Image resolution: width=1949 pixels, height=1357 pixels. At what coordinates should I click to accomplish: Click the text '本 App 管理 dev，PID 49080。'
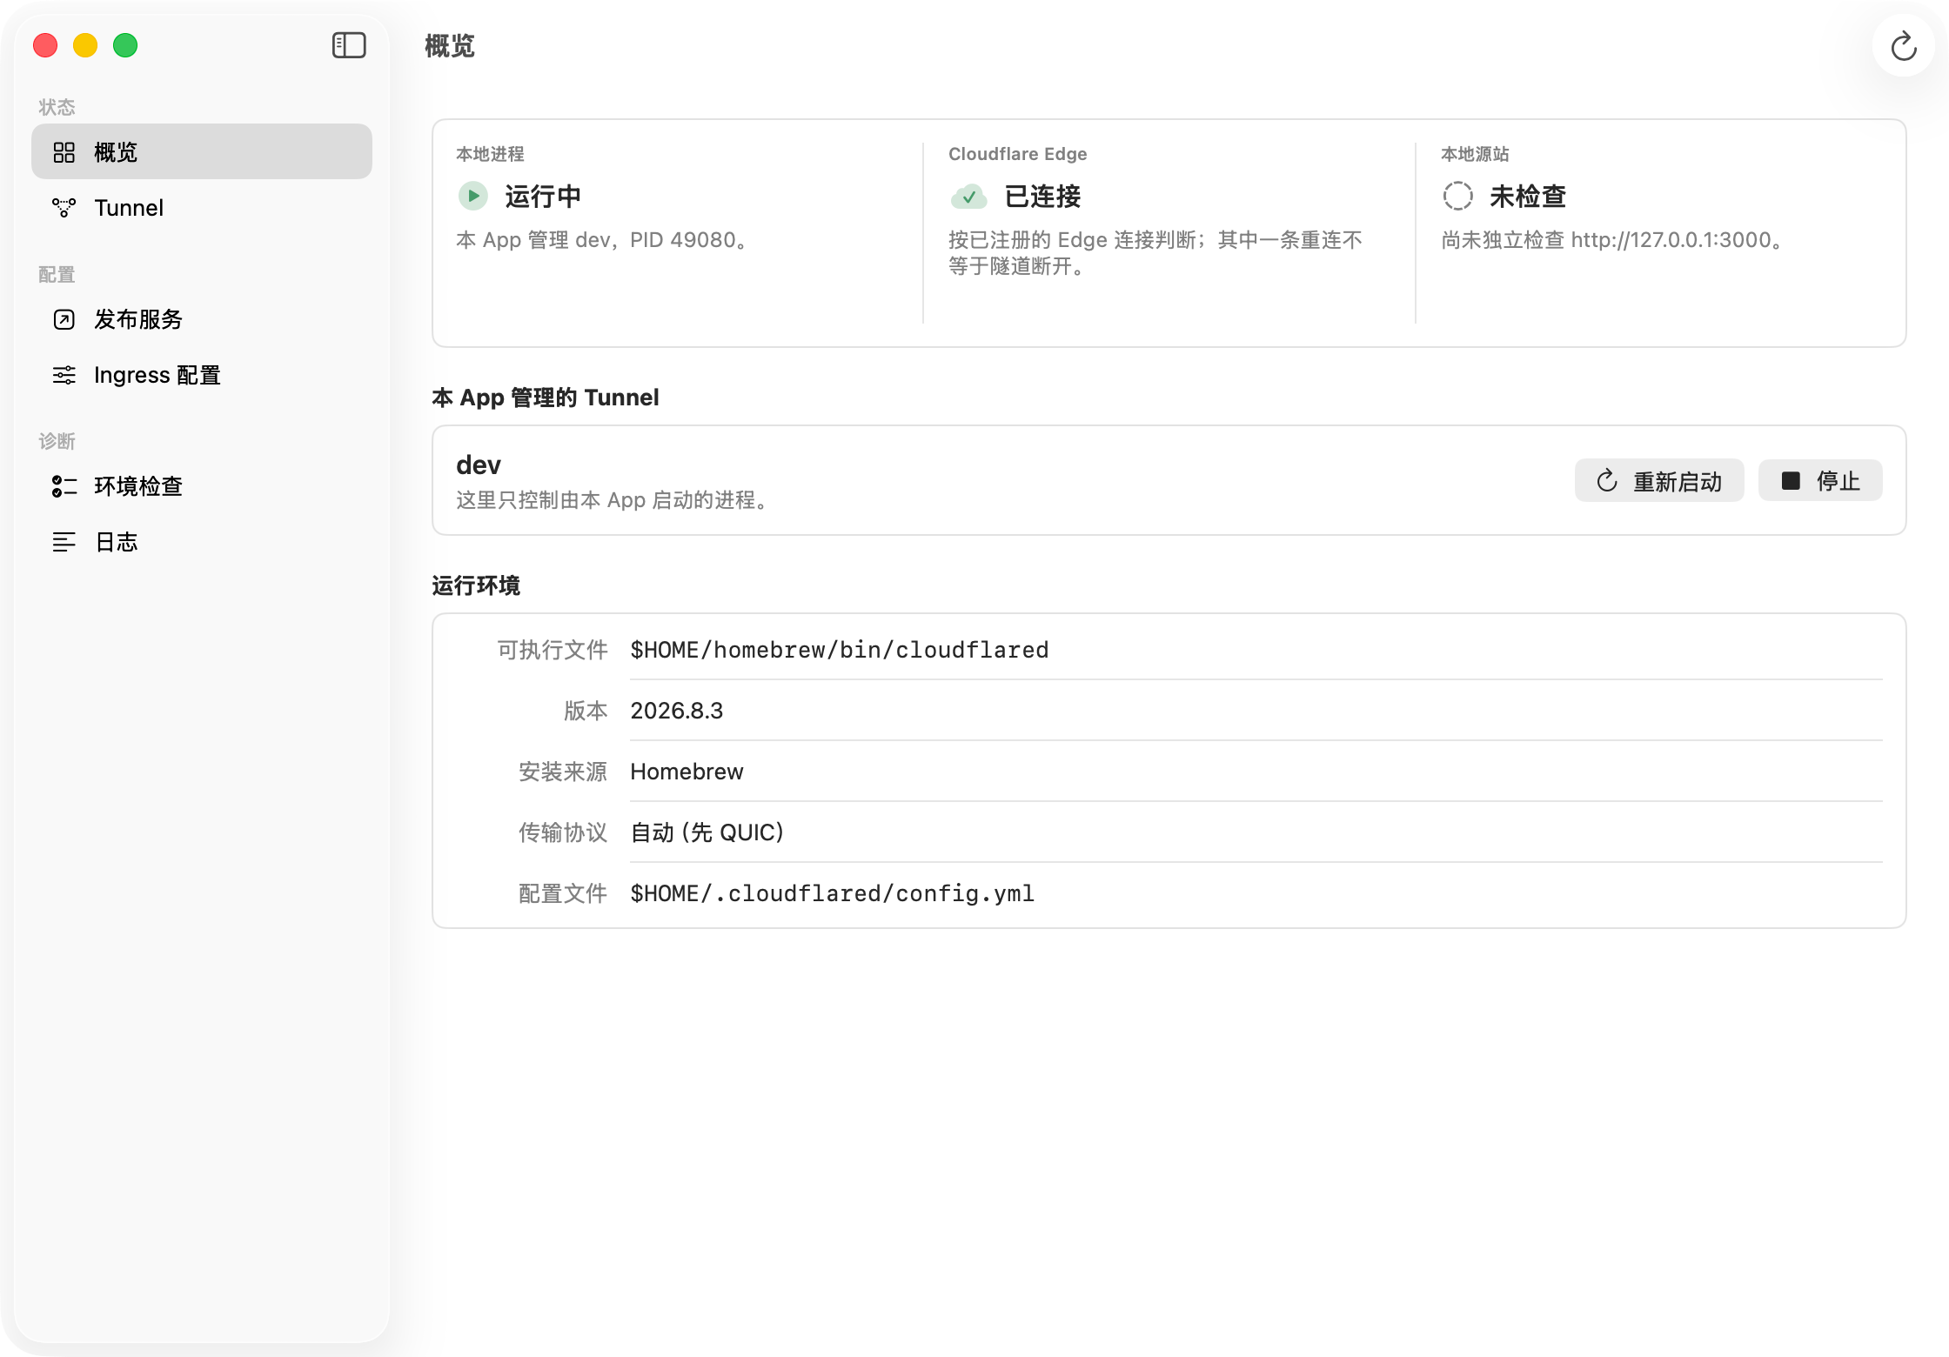602,240
